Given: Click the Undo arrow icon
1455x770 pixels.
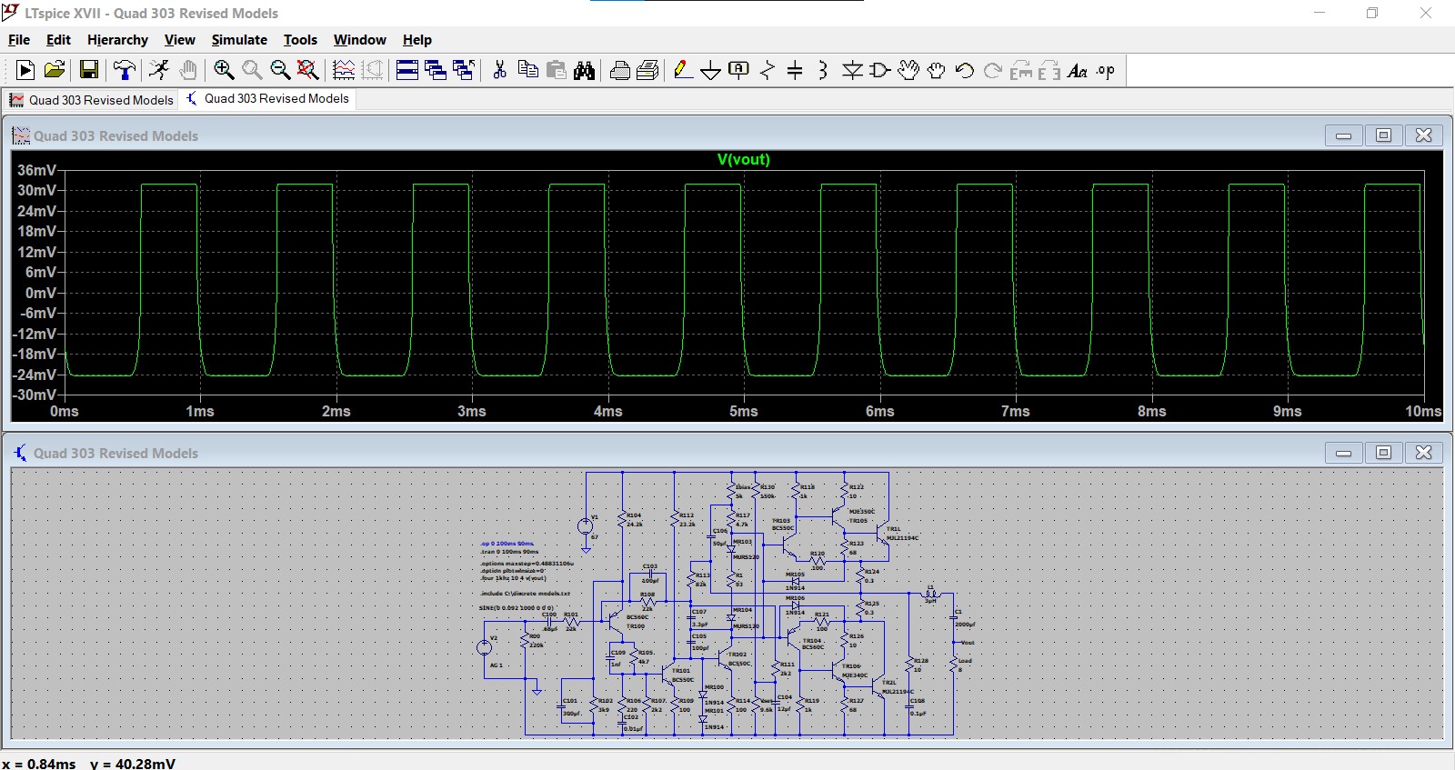Looking at the screenshot, I should [x=965, y=70].
